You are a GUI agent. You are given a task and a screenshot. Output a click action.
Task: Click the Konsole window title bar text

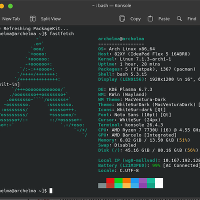(x=111, y=5)
